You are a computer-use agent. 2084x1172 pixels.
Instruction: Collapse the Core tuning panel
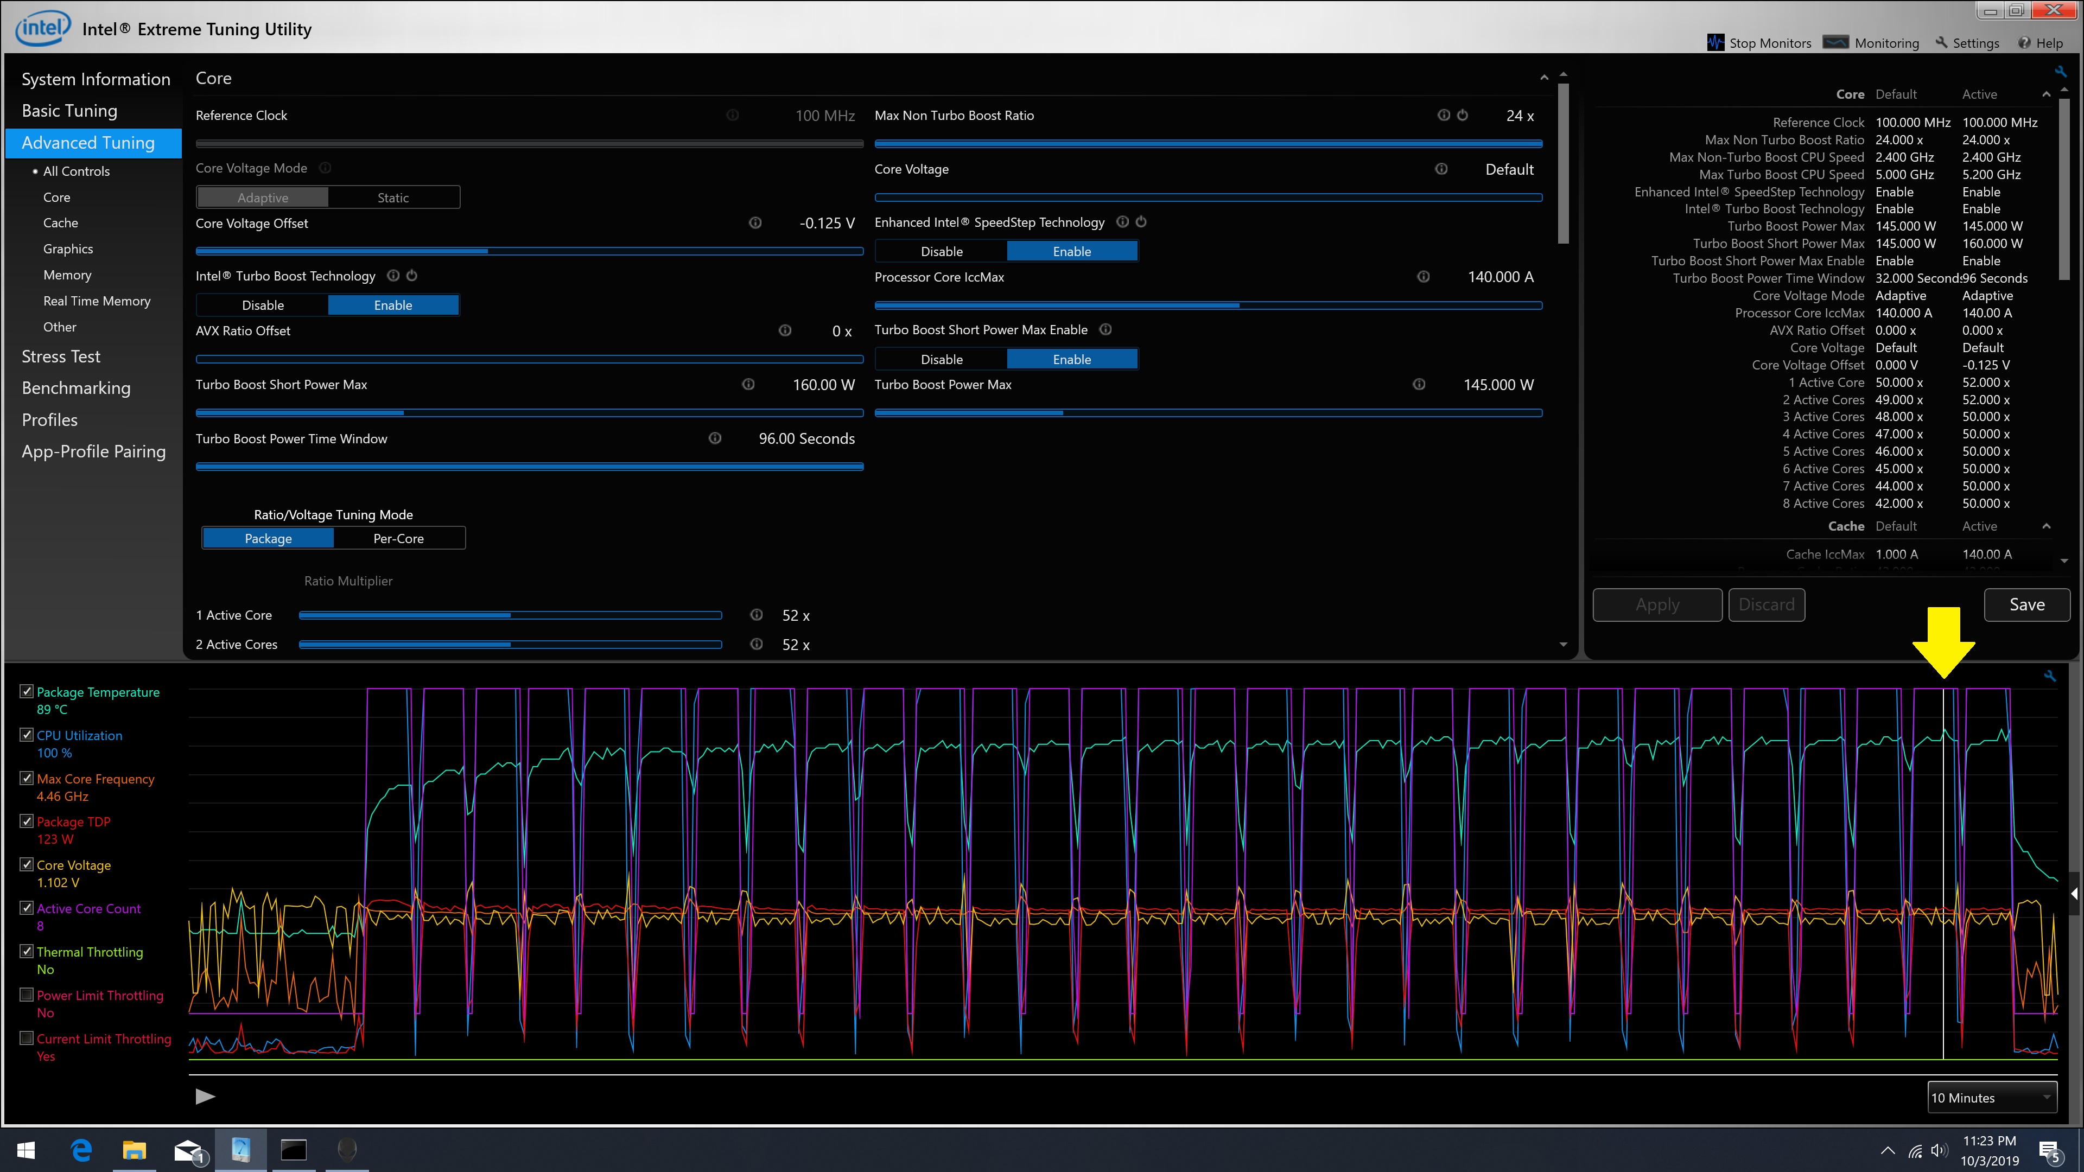click(x=1543, y=79)
